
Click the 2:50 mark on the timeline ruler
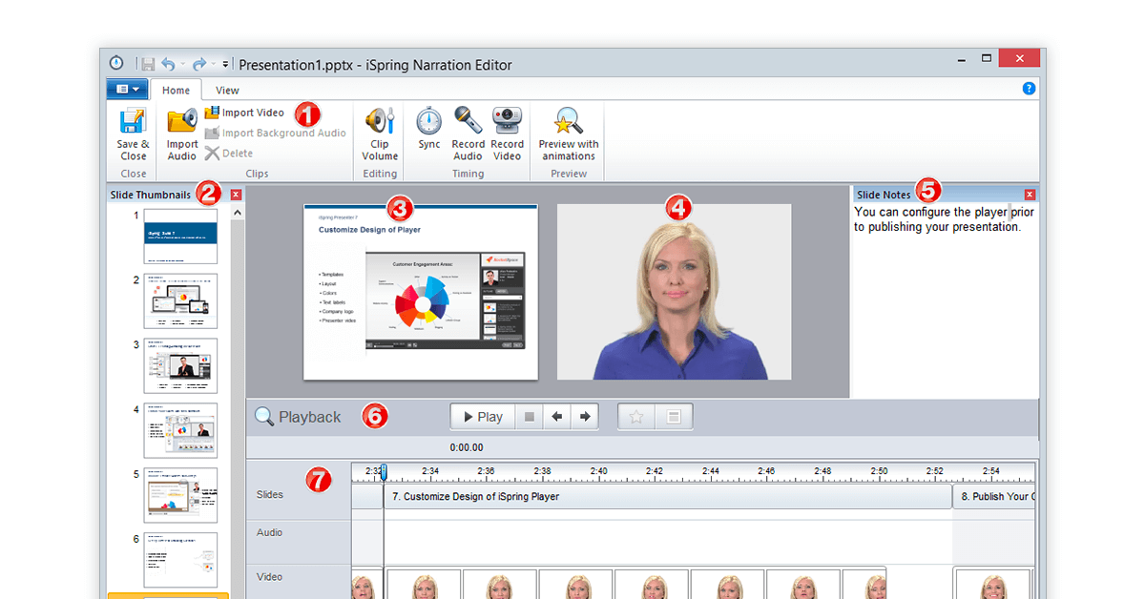click(x=879, y=471)
